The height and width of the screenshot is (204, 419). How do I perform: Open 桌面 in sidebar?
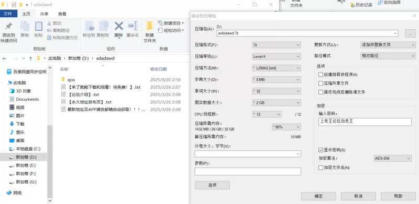(x=17, y=141)
